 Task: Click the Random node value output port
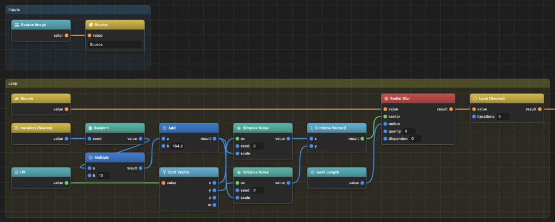click(x=140, y=139)
